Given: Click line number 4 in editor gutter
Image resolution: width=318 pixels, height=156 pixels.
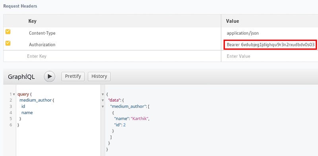Looking at the screenshot, I should 11,113.
